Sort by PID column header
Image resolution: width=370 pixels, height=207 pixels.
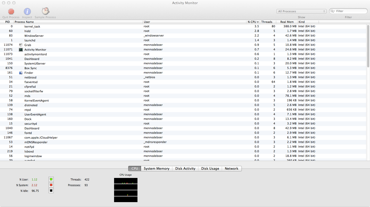(x=7, y=22)
